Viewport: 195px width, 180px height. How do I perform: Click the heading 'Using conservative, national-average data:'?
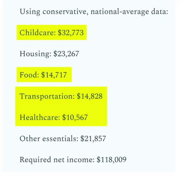click(94, 12)
